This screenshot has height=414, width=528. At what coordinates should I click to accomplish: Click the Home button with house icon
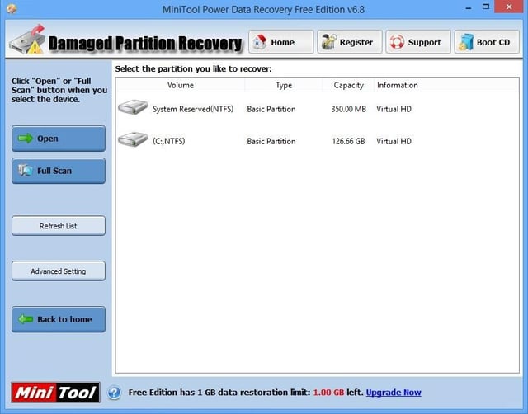click(280, 42)
